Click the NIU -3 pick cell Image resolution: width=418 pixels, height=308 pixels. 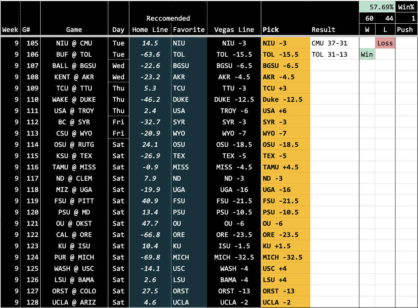285,43
